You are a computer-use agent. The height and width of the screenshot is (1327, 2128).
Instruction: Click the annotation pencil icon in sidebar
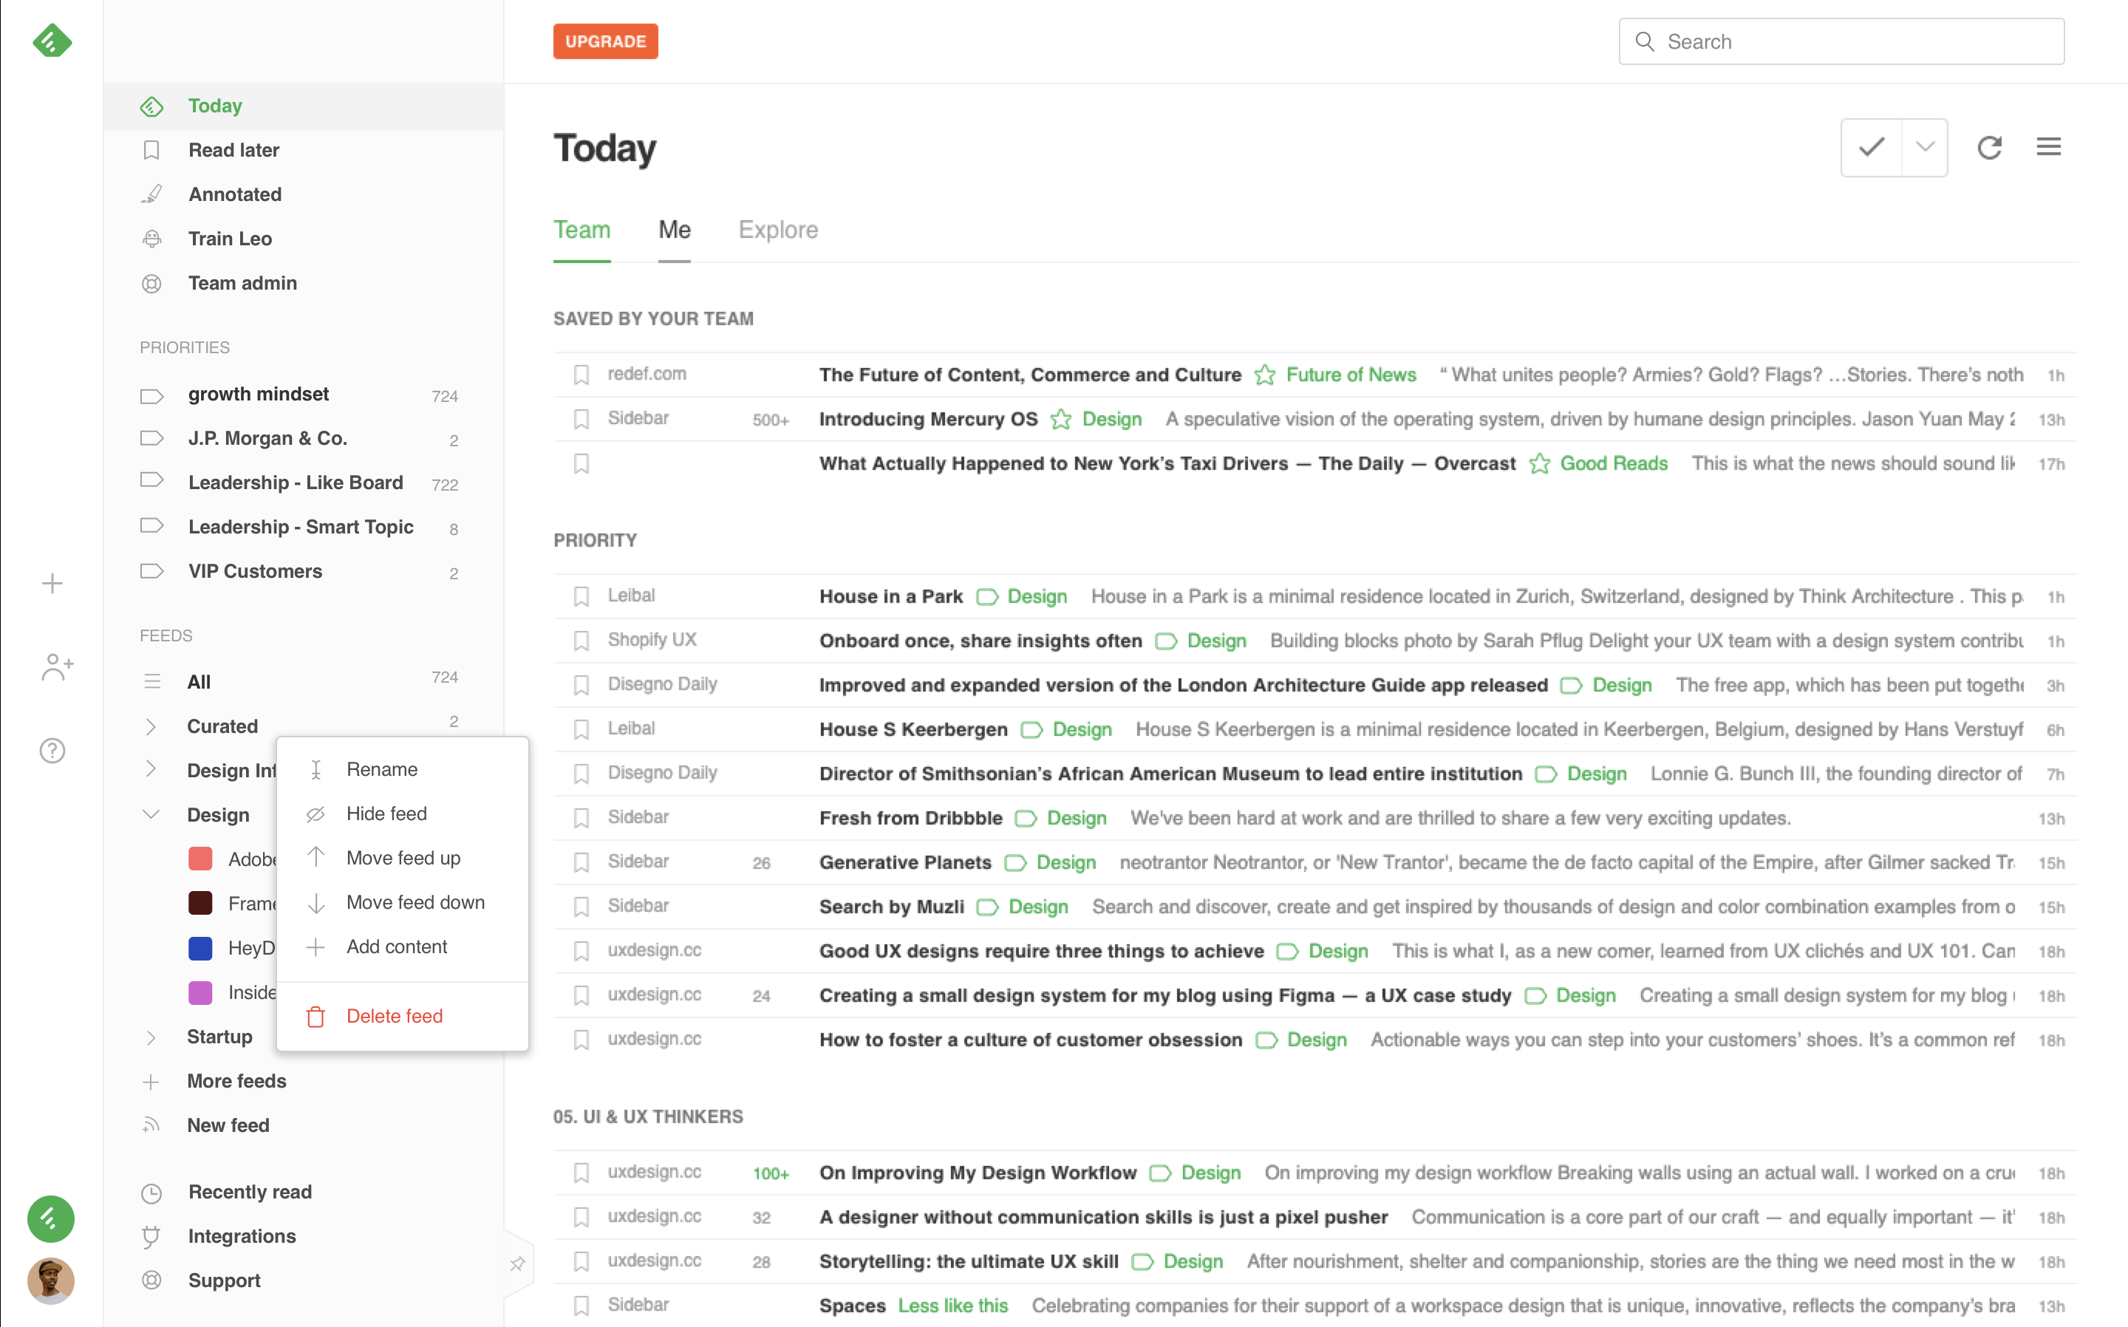tap(151, 193)
